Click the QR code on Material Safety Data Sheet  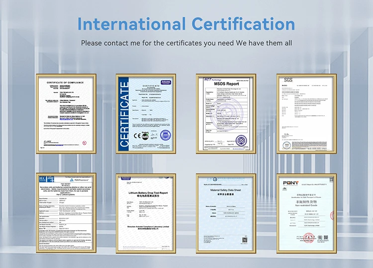(245, 240)
